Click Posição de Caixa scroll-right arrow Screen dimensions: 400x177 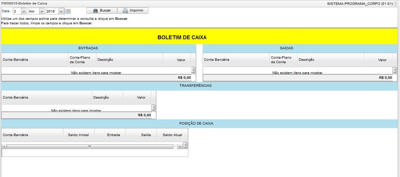(180, 147)
